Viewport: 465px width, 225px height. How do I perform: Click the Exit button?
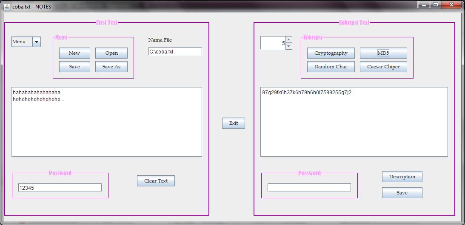coord(234,123)
